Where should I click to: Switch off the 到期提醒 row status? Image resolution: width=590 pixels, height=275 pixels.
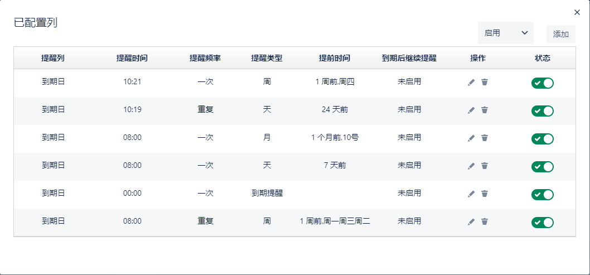click(x=542, y=195)
